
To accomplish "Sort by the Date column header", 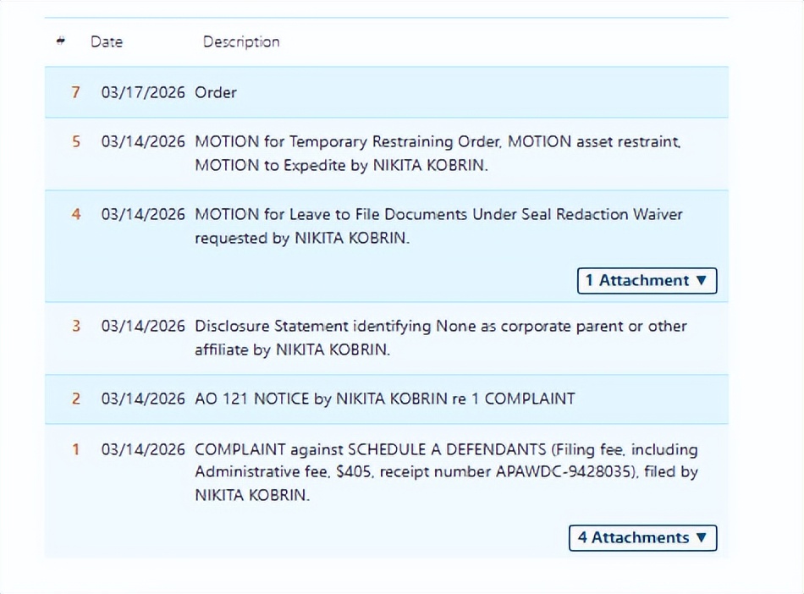I will tap(107, 41).
